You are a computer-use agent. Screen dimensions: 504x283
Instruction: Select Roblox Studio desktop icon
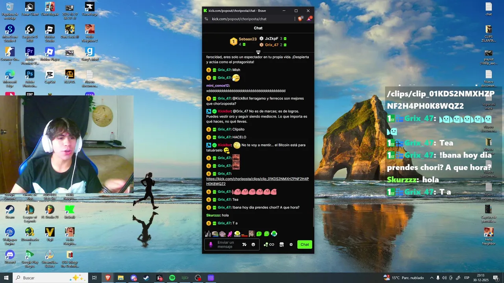pyautogui.click(x=50, y=33)
